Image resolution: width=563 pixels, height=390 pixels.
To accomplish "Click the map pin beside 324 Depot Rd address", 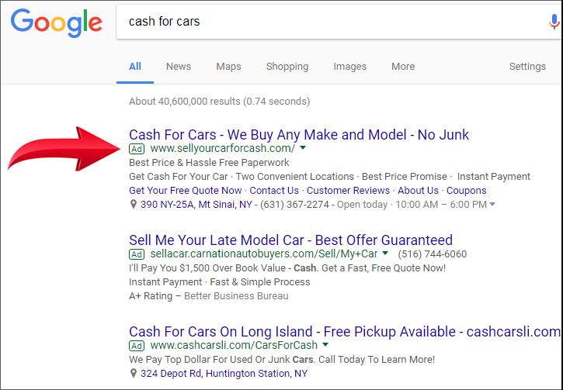I will (x=134, y=373).
